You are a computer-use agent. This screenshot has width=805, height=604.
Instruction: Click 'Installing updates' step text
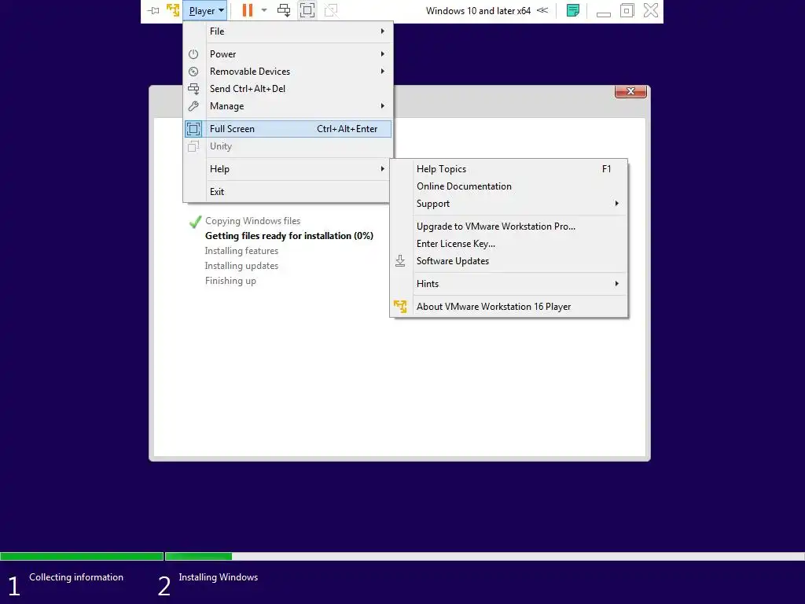click(241, 266)
